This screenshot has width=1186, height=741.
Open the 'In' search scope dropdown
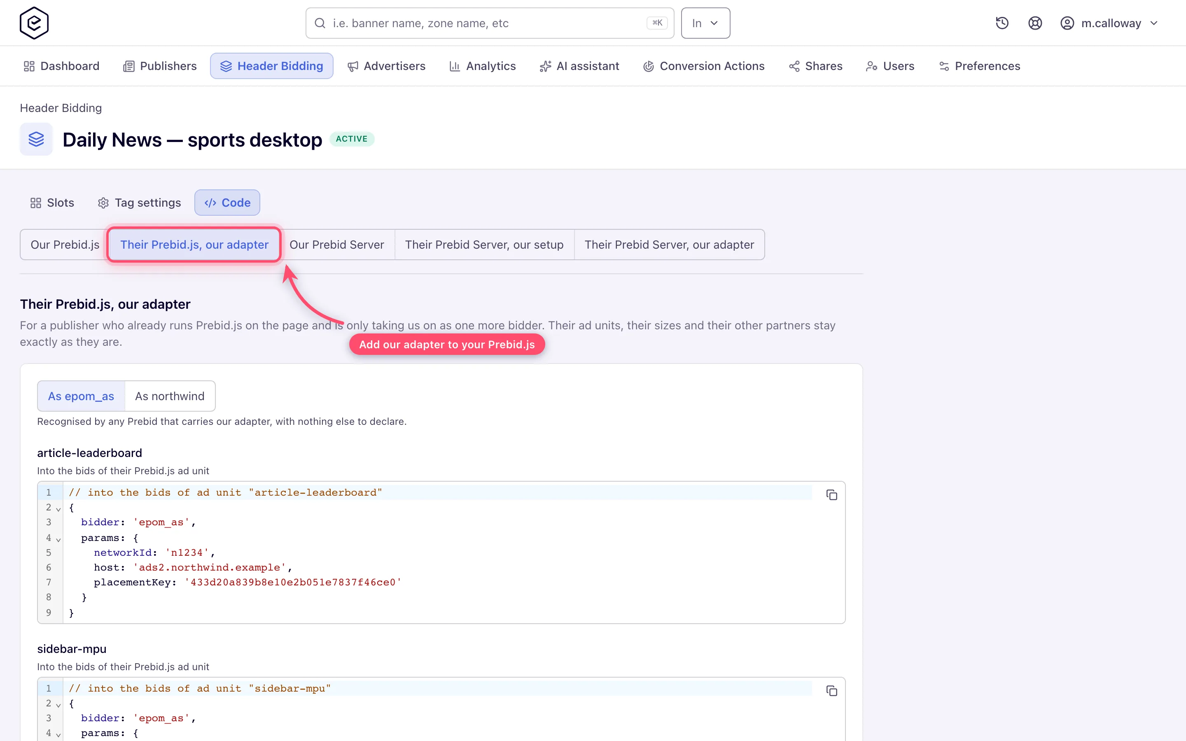(x=705, y=23)
